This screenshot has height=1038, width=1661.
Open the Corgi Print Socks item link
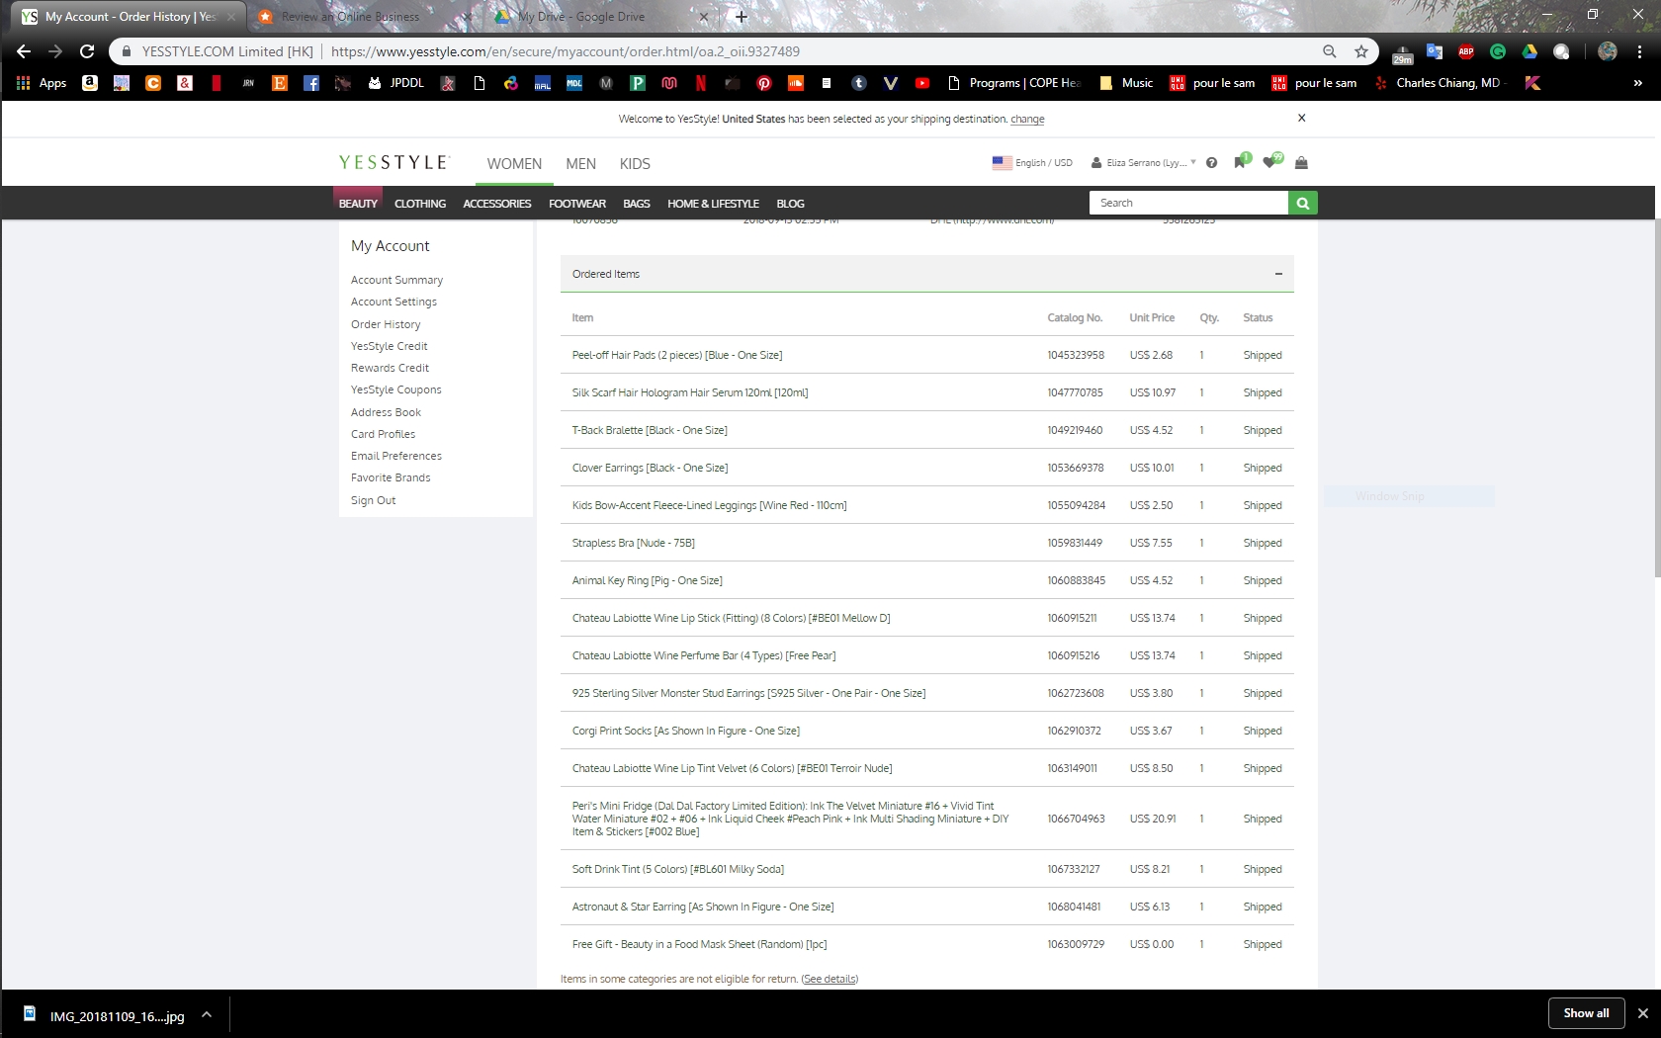coord(685,731)
